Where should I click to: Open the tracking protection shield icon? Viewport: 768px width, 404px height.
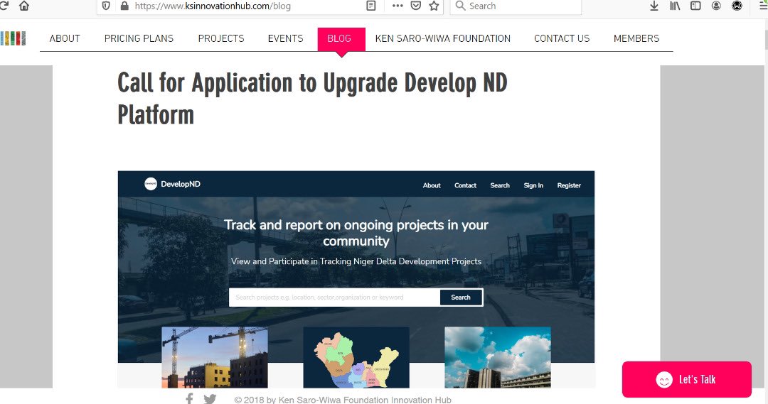[106, 6]
